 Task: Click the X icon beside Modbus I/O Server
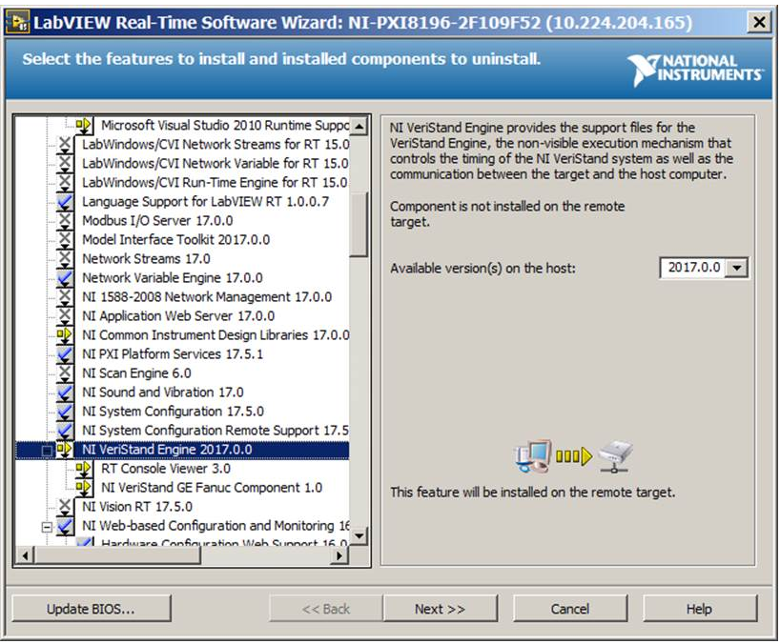[65, 220]
